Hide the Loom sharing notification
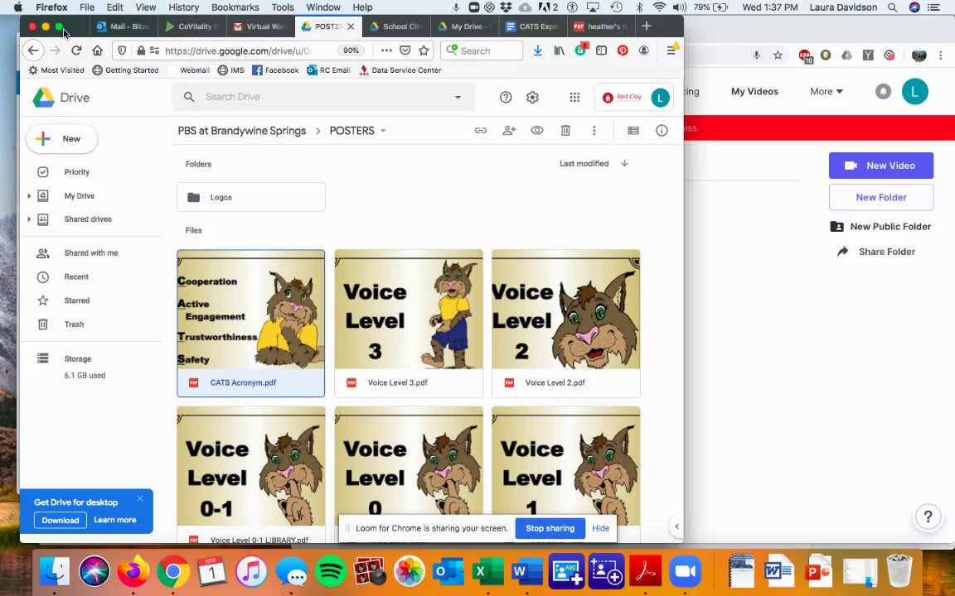 pos(600,528)
